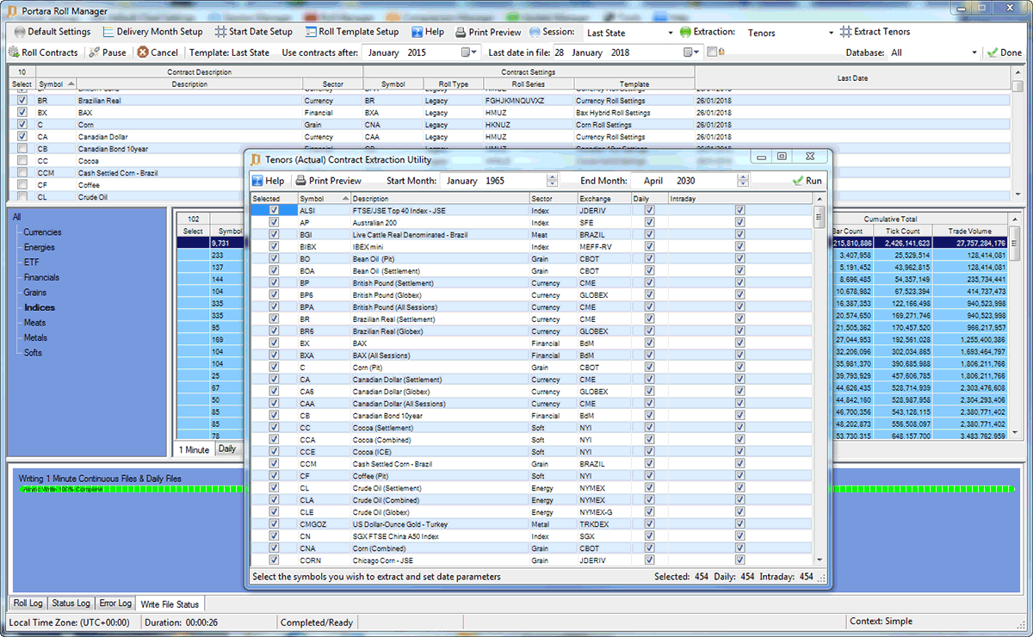Click the Trade Volume column header
Viewport: 1033px width, 637px height.
pos(969,232)
